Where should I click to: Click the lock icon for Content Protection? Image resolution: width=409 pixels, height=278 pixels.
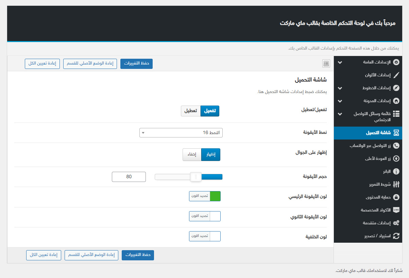396,197
